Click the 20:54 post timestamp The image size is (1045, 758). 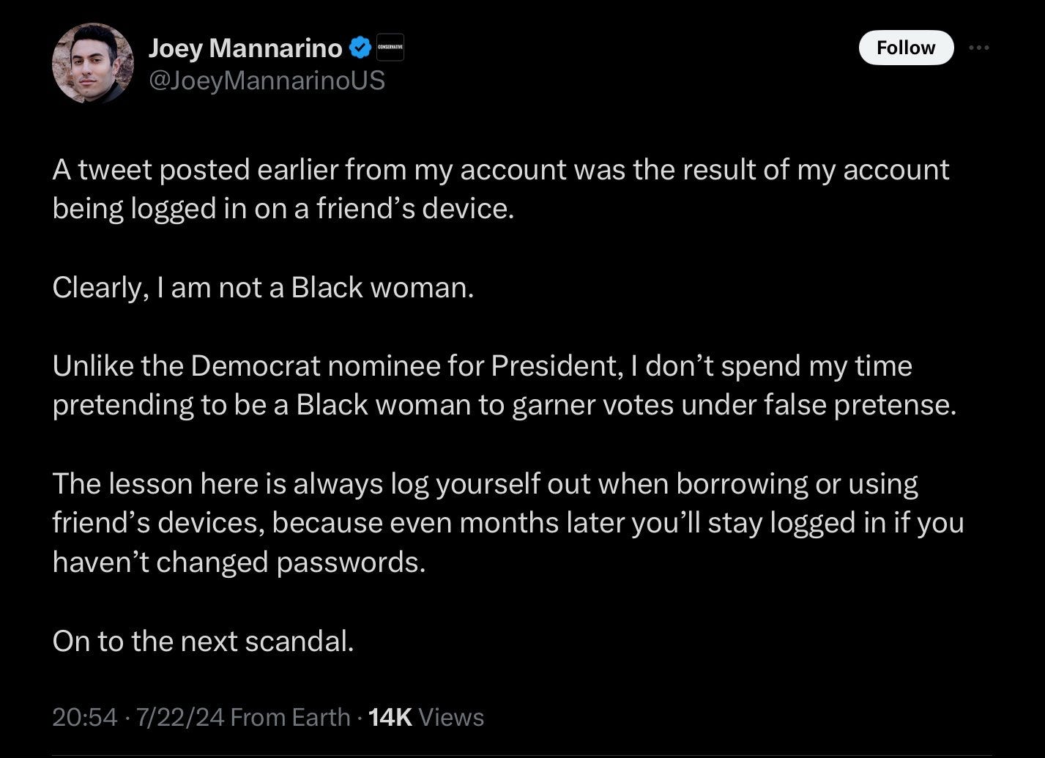(x=84, y=717)
